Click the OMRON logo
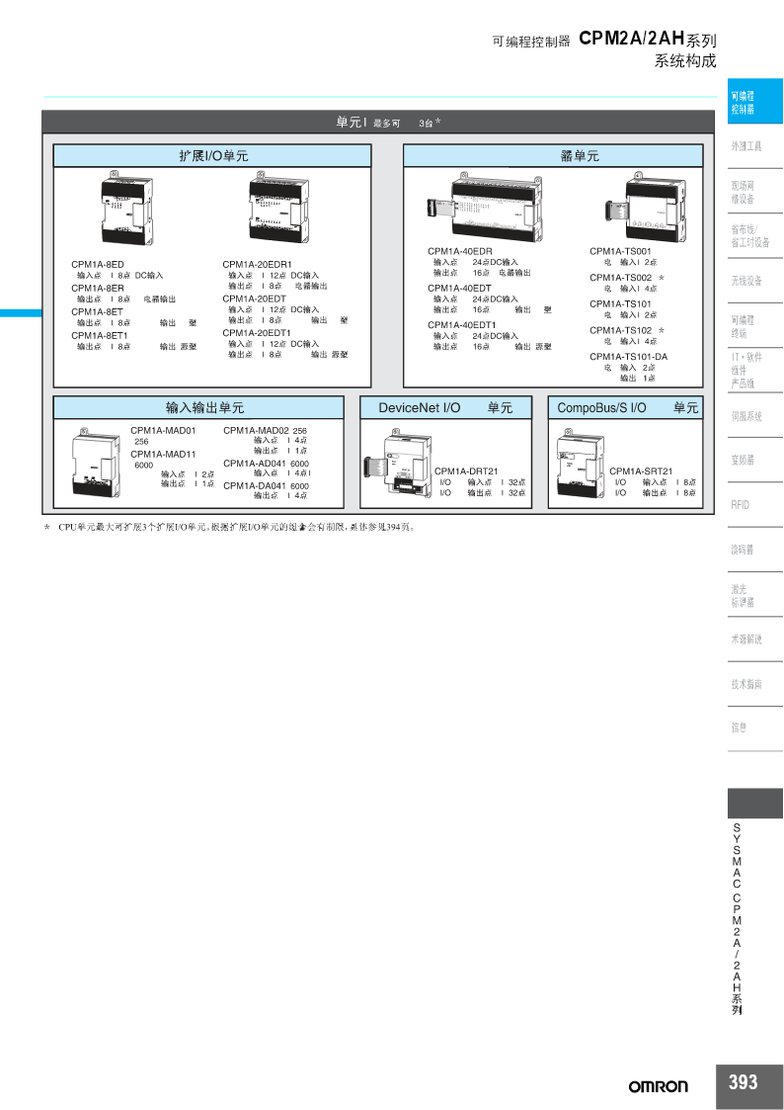Viewport: 784px width, 1110px height. point(658,1086)
